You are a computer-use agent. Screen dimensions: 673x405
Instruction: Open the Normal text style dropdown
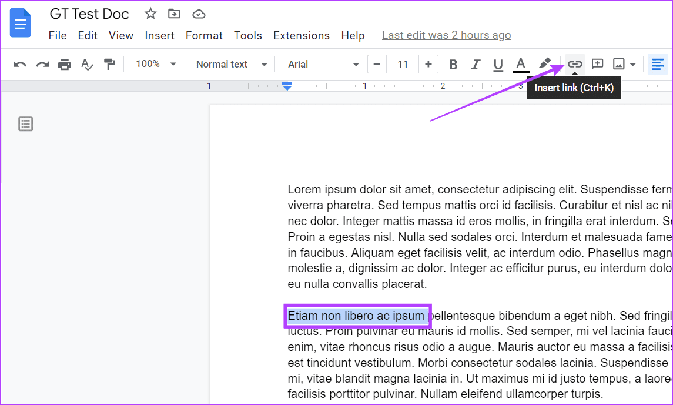point(232,64)
